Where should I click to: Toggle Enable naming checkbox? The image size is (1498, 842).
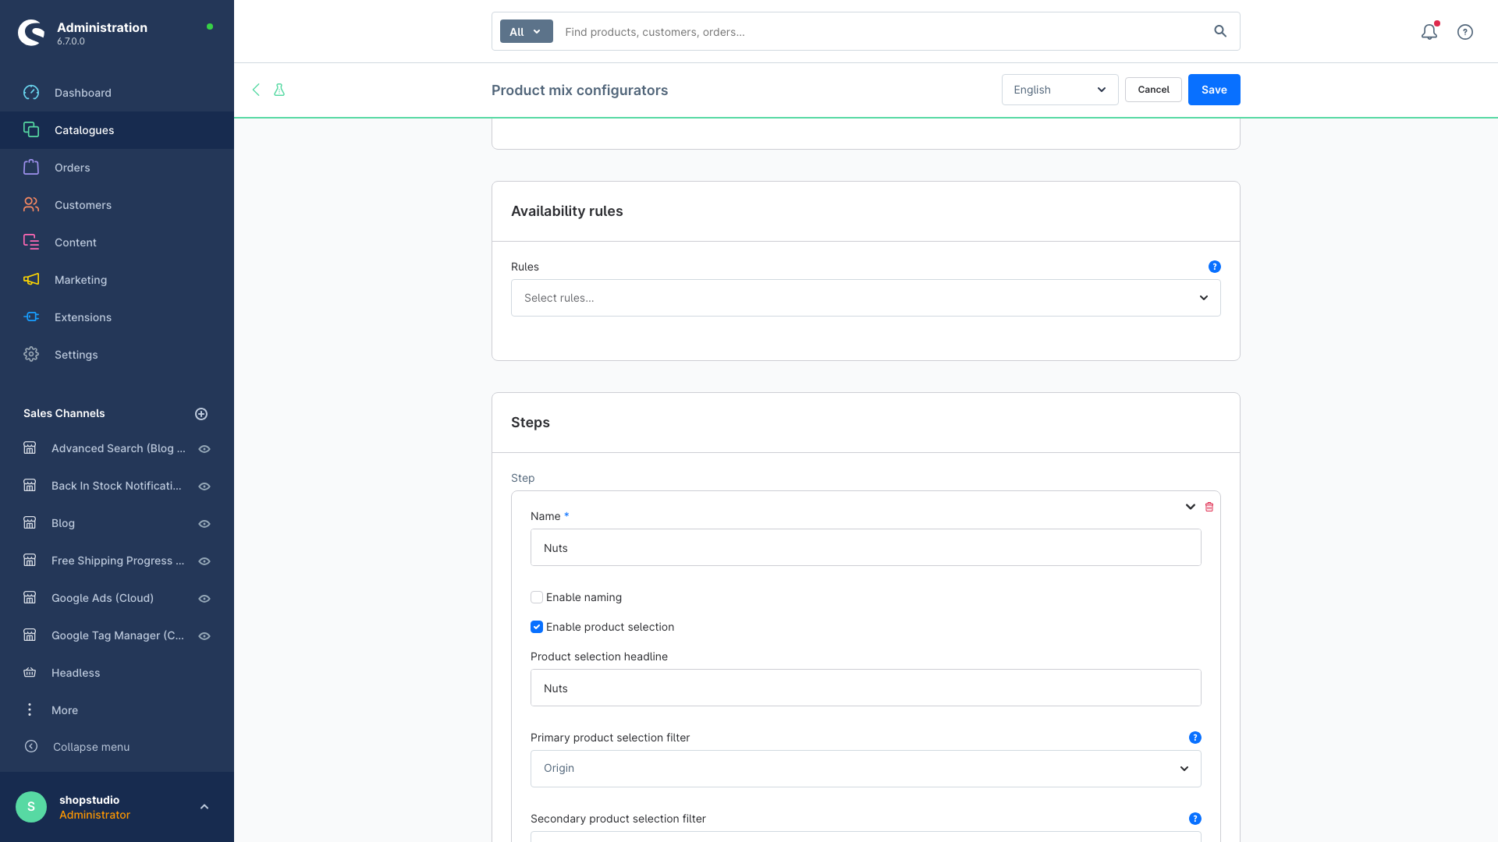[537, 597]
